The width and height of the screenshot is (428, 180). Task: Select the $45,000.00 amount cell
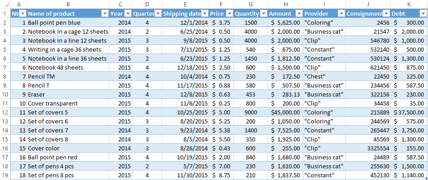(285, 112)
